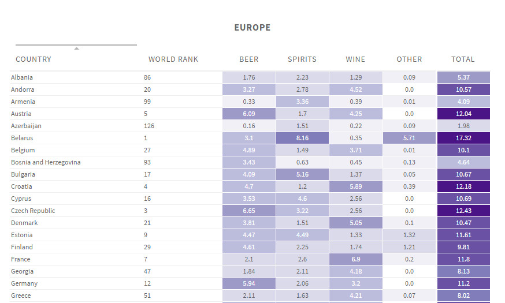Click Azerbaijan total cell showing 1.98
This screenshot has height=303, width=505.
[x=463, y=126]
